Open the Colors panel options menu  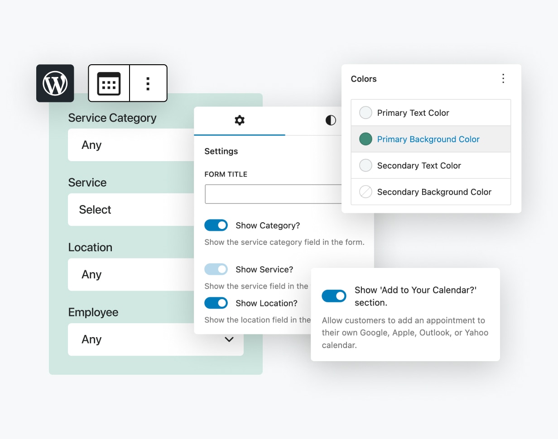pyautogui.click(x=503, y=78)
